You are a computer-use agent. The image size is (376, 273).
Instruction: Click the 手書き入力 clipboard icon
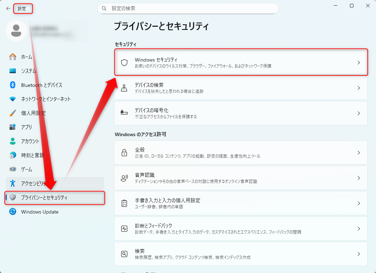coord(124,203)
